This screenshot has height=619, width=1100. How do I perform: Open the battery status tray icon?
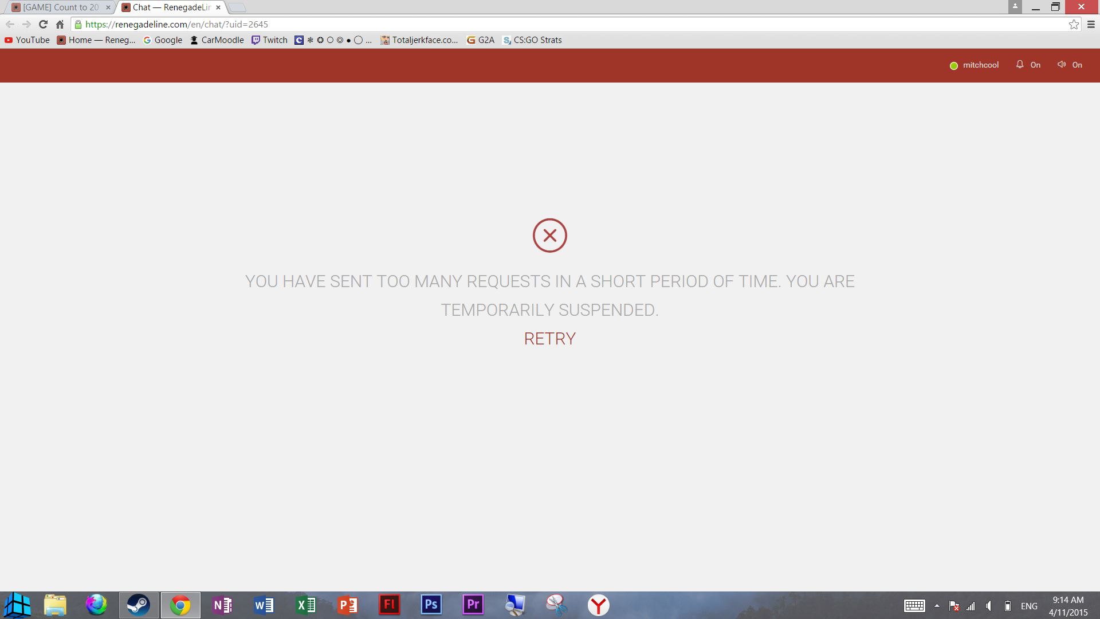point(1007,606)
